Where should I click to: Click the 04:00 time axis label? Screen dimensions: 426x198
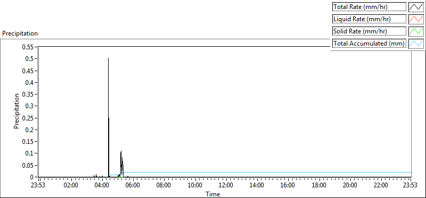[102, 186]
